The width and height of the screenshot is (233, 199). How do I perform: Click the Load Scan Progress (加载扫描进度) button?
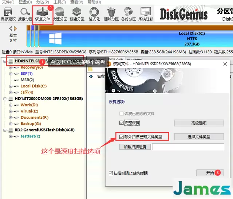coord(135,147)
